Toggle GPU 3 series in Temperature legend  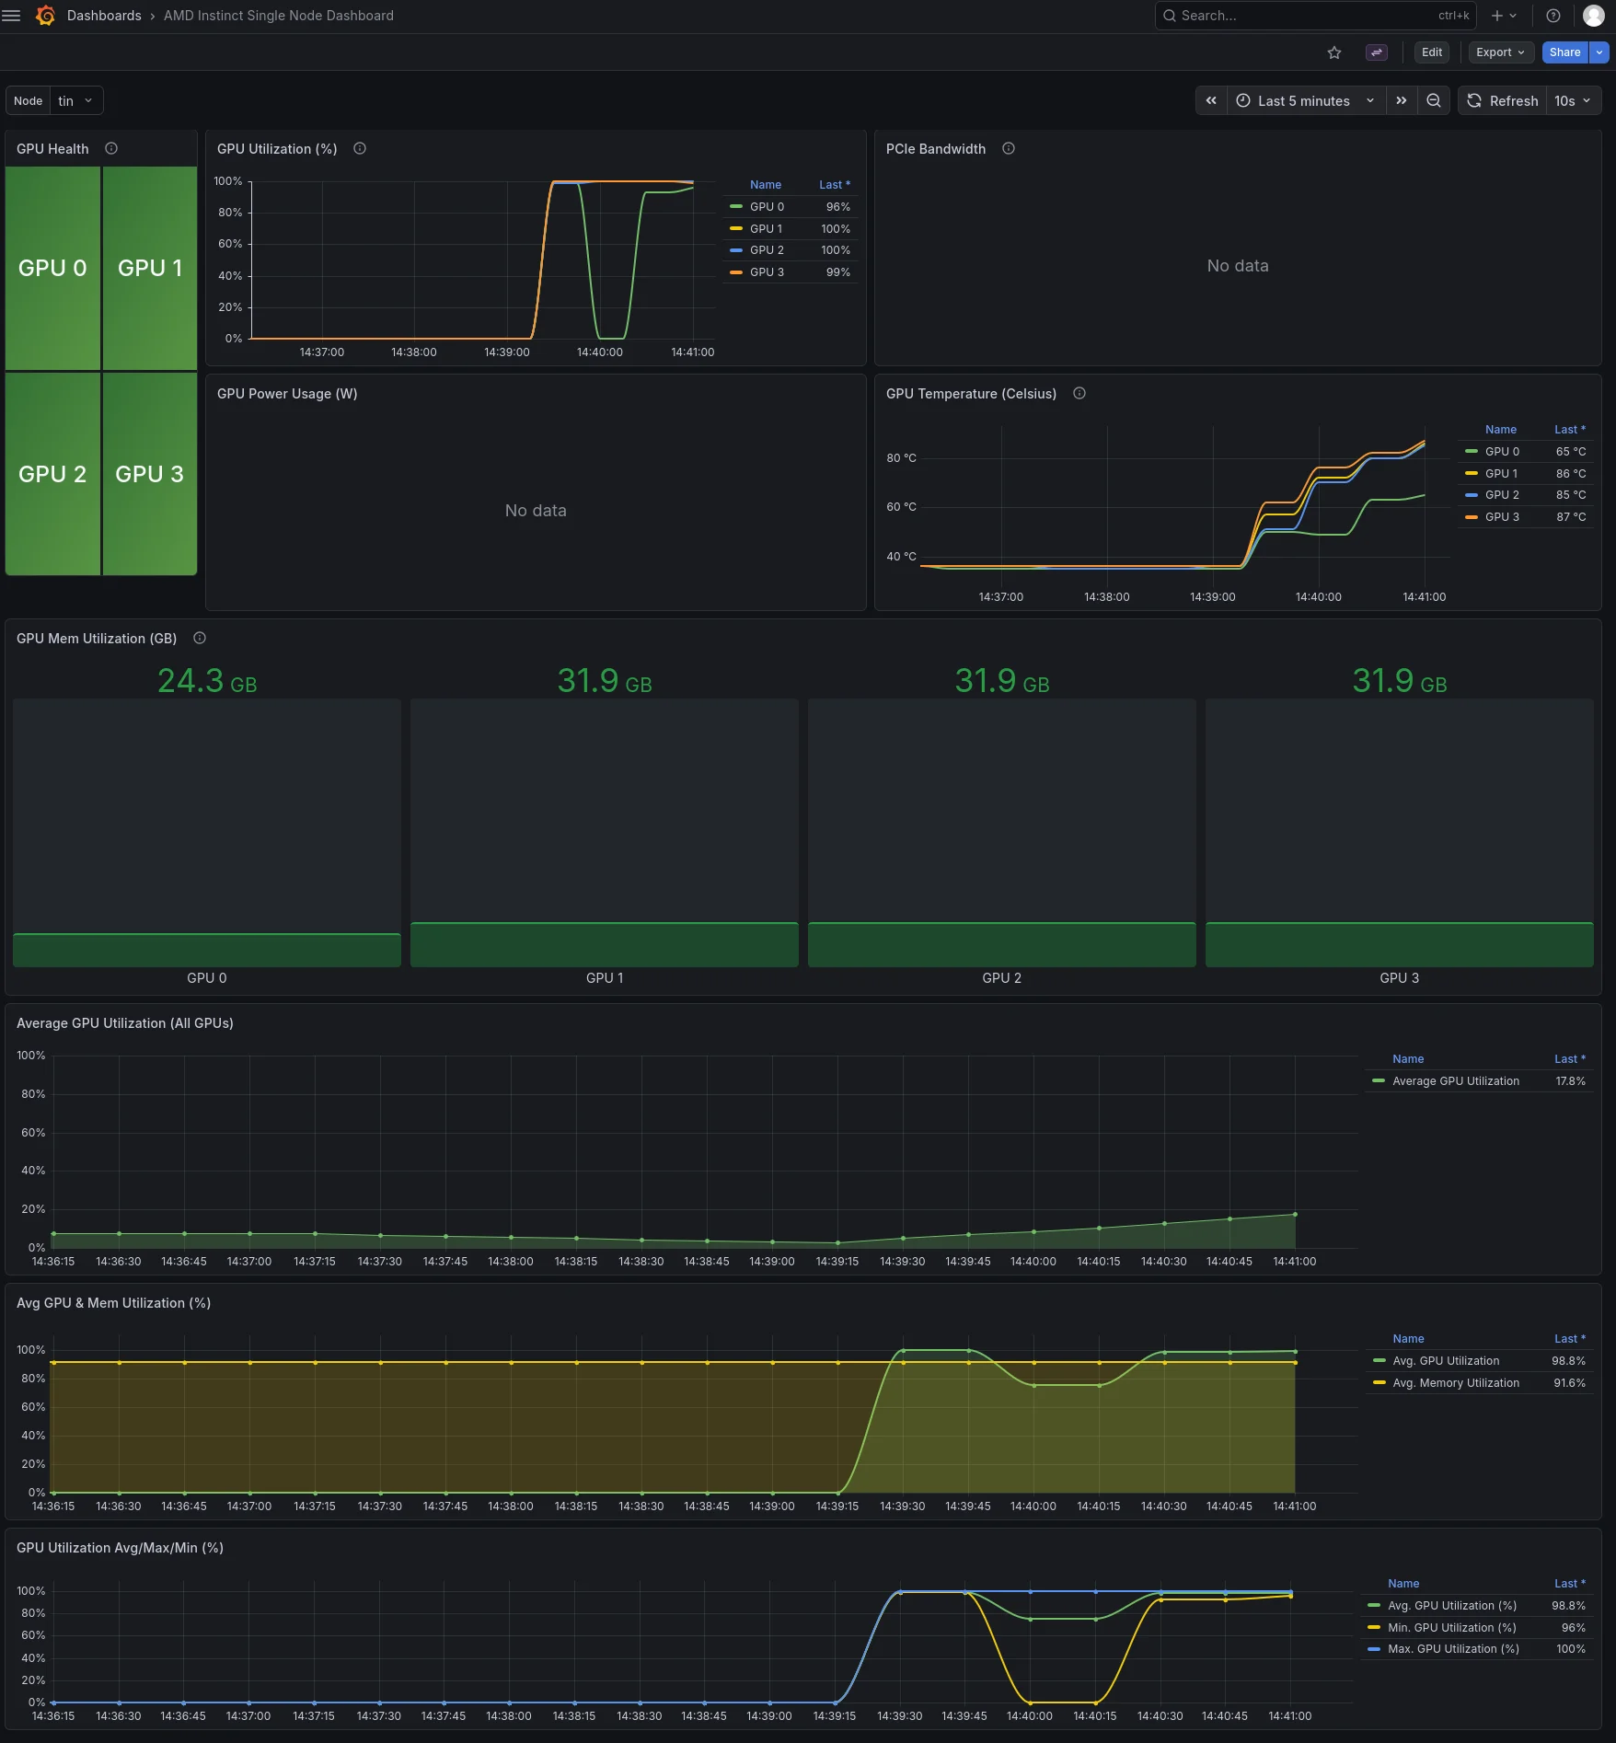click(1502, 517)
